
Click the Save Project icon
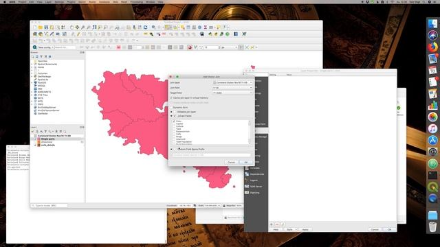(46, 27)
